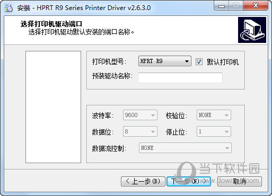Proceed with the 下一步(N) button
This screenshot has width=272, height=196.
coord(189,181)
